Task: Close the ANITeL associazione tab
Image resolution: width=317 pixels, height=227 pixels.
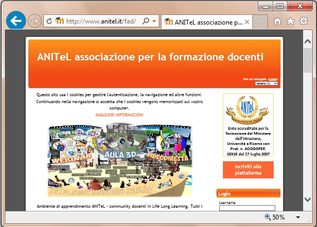Action: [247, 22]
